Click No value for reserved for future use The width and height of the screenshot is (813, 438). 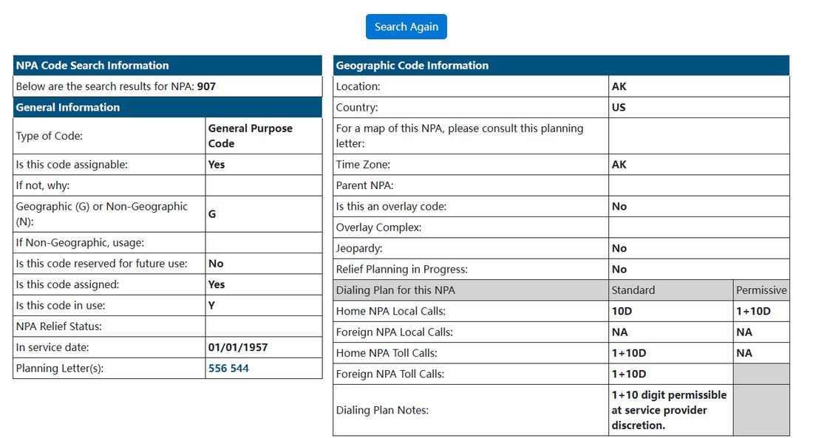(x=216, y=264)
